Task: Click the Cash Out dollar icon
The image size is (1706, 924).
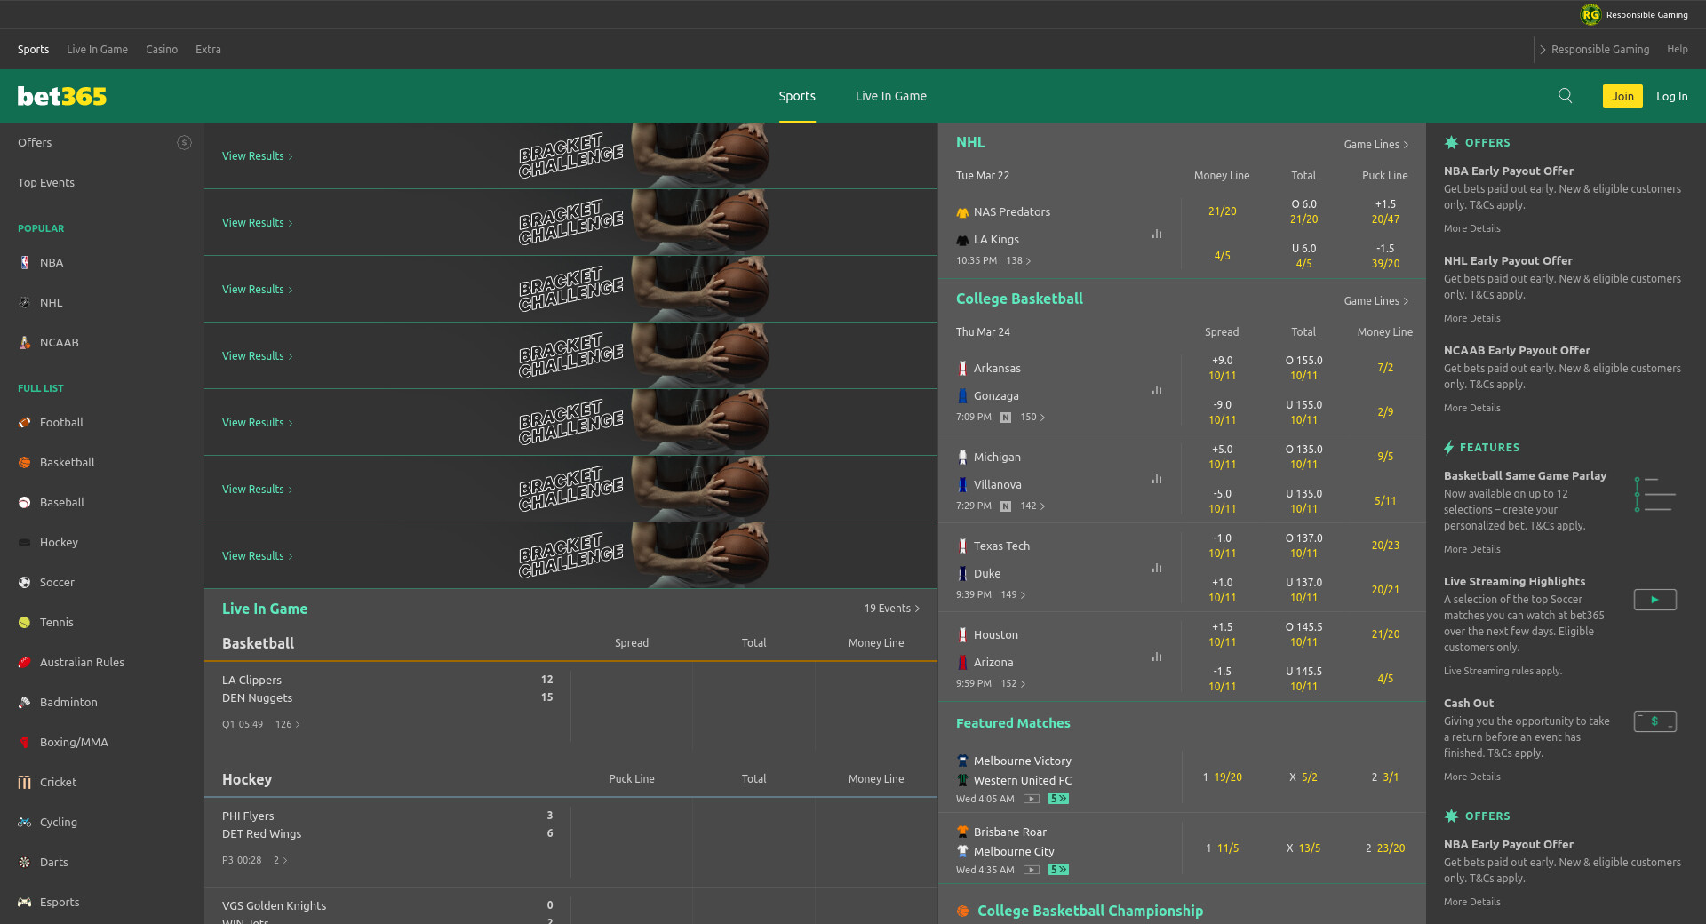Action: click(1654, 721)
